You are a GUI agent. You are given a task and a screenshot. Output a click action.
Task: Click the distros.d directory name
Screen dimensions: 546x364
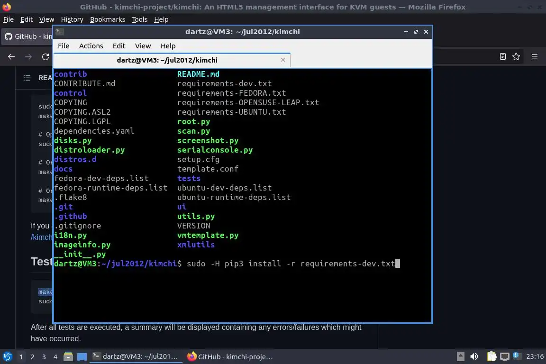pos(75,160)
